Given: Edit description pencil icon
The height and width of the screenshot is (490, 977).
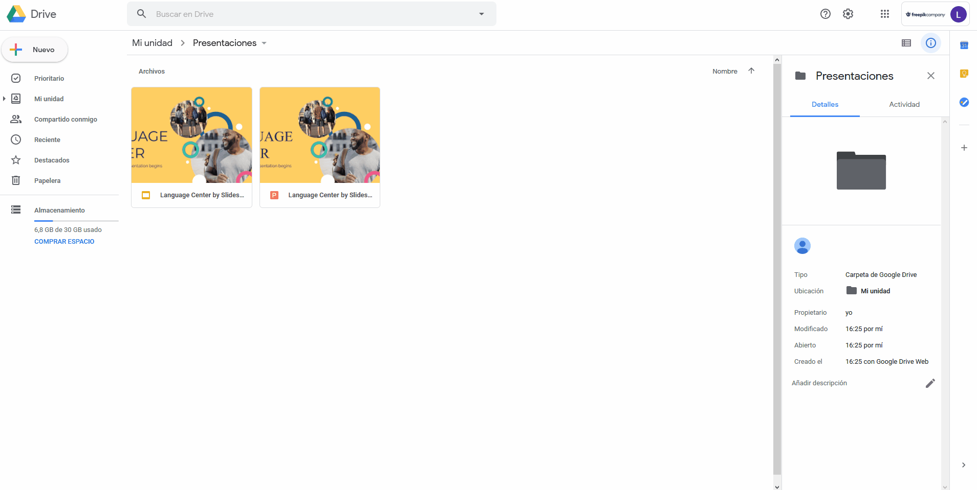Looking at the screenshot, I should (930, 383).
